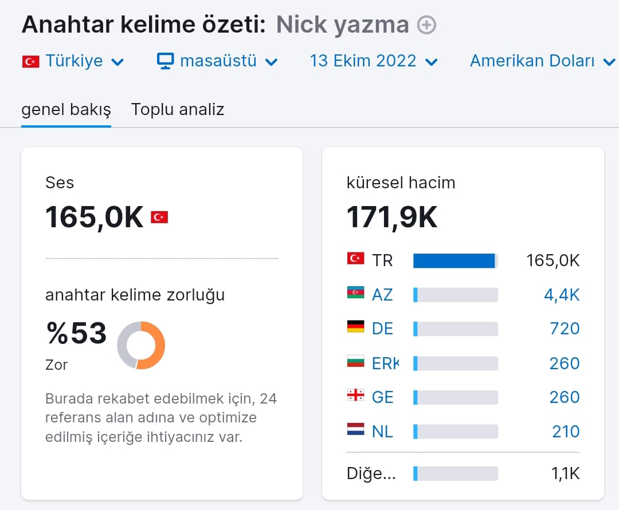Click the Diğe... row volume bar
The height and width of the screenshot is (510, 619).
tap(456, 473)
